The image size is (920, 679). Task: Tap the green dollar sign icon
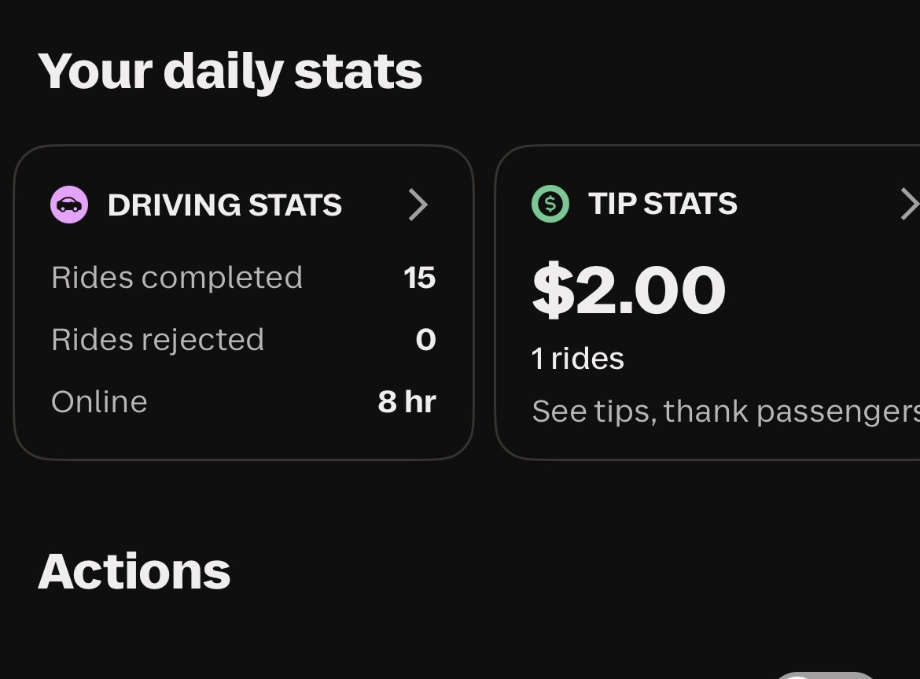click(550, 204)
